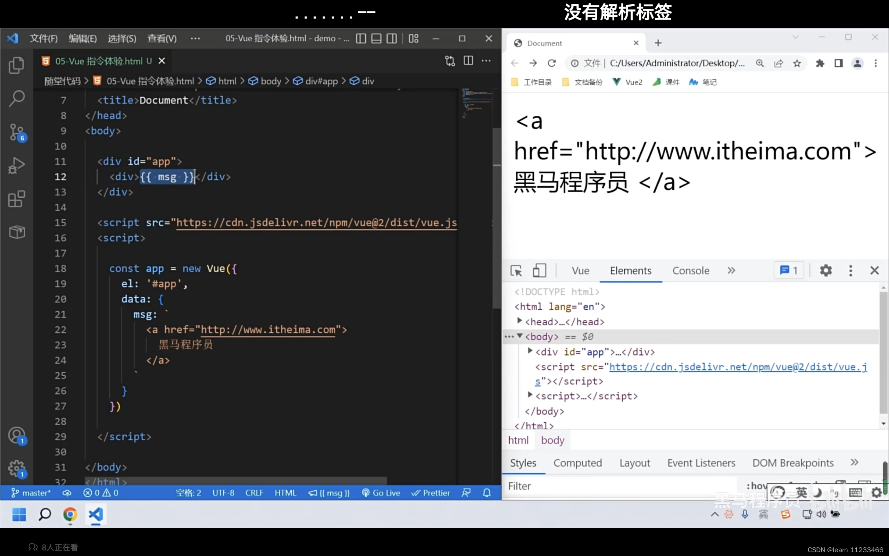Viewport: 889px width, 556px height.
Task: Open the Explorer view in the activity bar
Action: point(16,65)
